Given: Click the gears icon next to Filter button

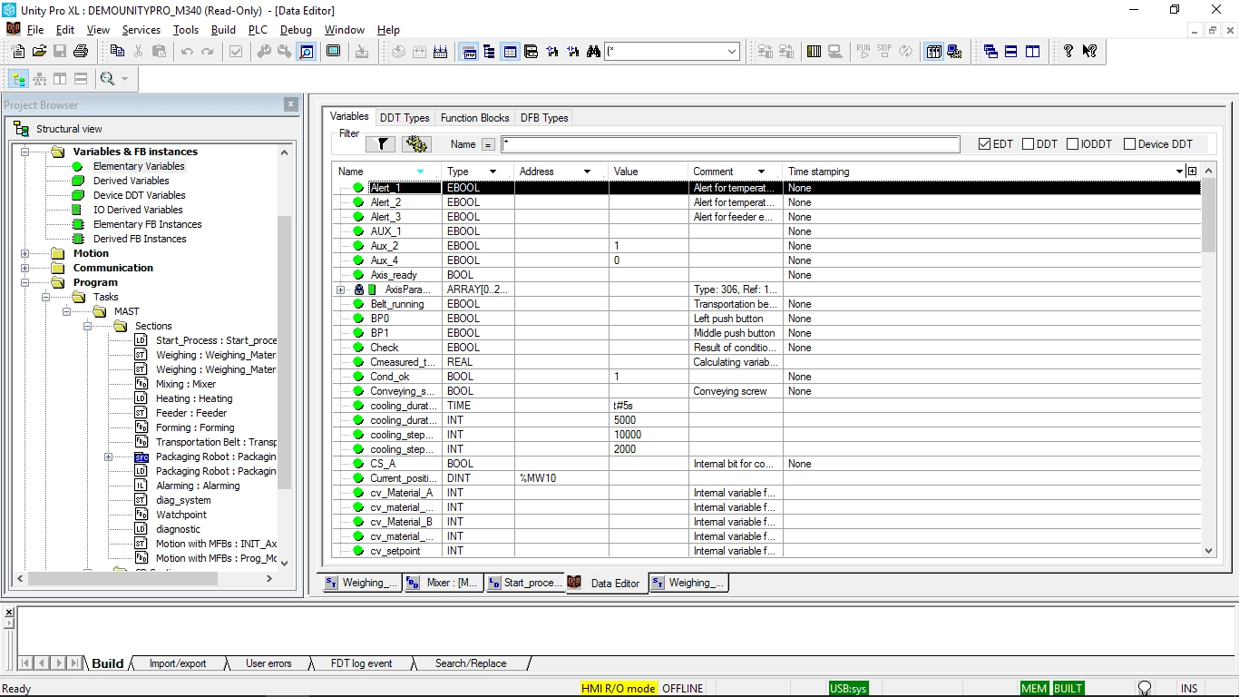Looking at the screenshot, I should click(416, 143).
